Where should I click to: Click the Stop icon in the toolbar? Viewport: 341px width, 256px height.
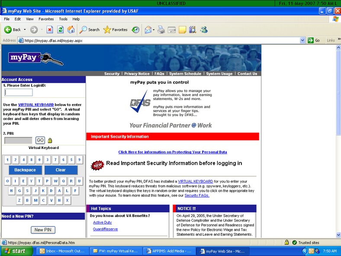tap(49, 30)
